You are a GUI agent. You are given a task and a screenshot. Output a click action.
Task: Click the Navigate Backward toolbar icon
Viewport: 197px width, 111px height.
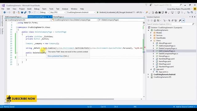tap(5, 12)
